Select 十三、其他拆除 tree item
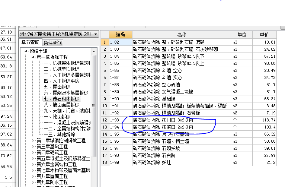The width and height of the screenshot is (285, 187). tap(60, 134)
